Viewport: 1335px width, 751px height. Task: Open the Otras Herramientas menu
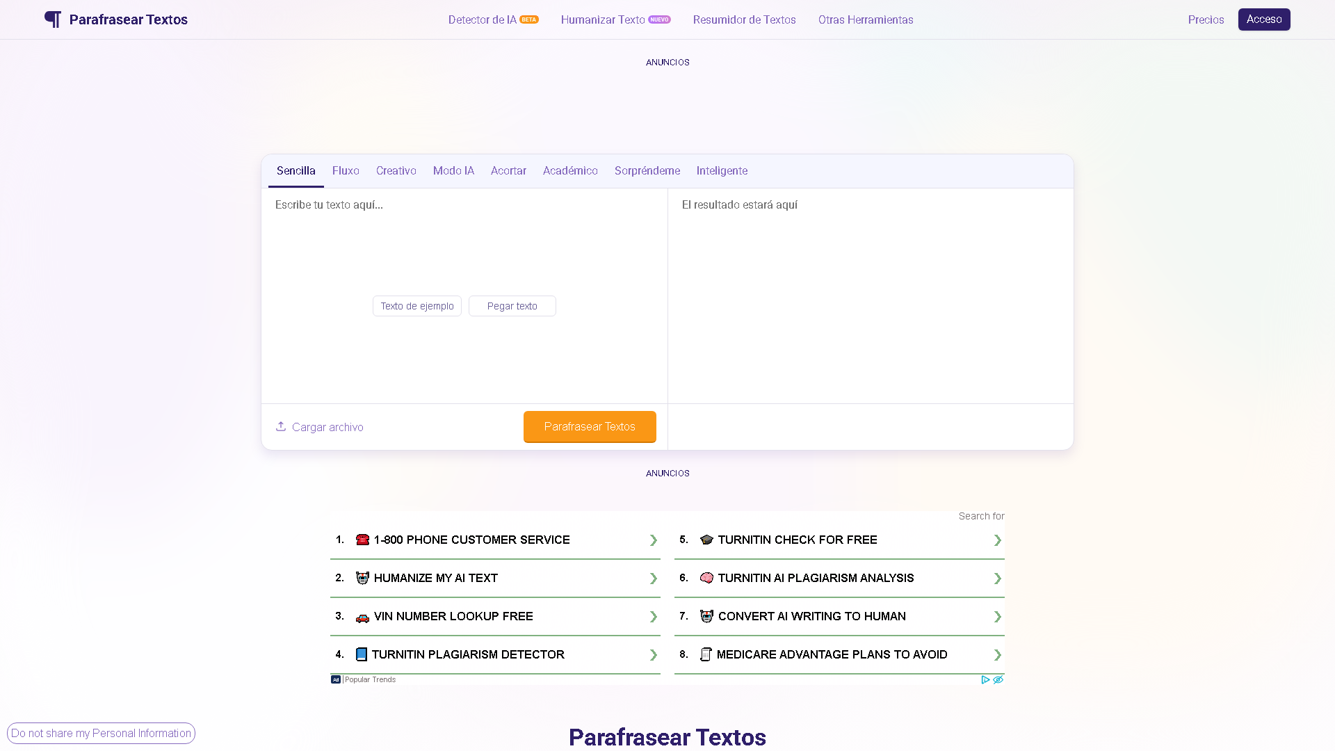865,19
